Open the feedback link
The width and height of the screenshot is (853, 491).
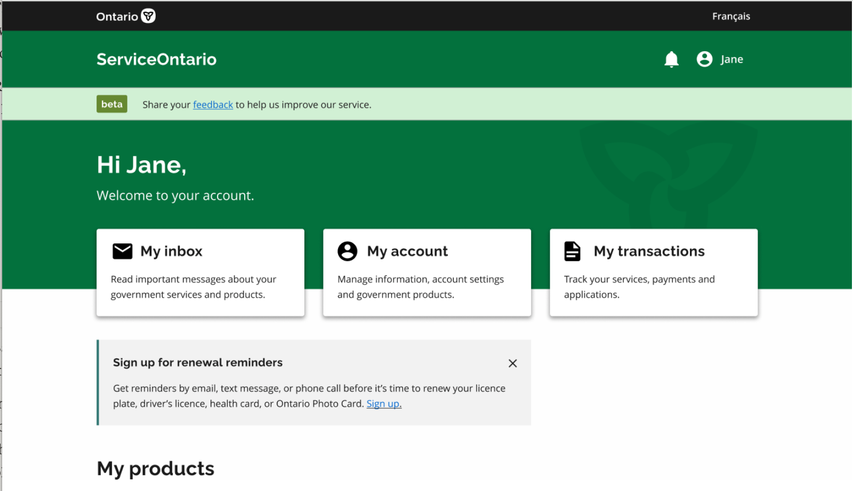(x=213, y=105)
